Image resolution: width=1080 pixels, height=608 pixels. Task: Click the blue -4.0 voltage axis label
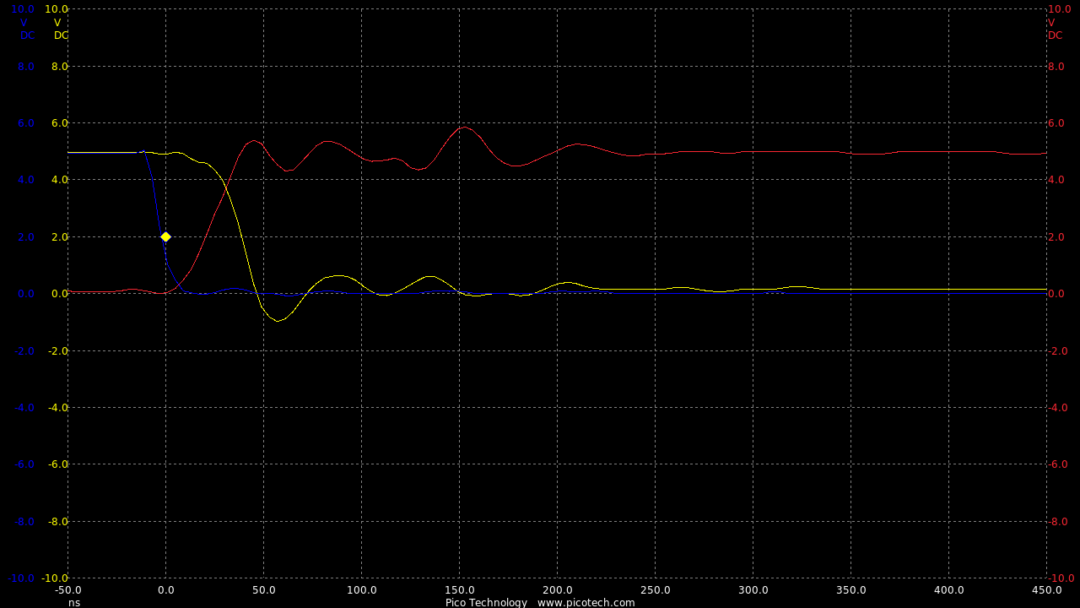[x=24, y=407]
